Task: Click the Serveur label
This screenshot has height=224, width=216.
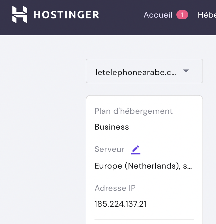Action: click(109, 149)
